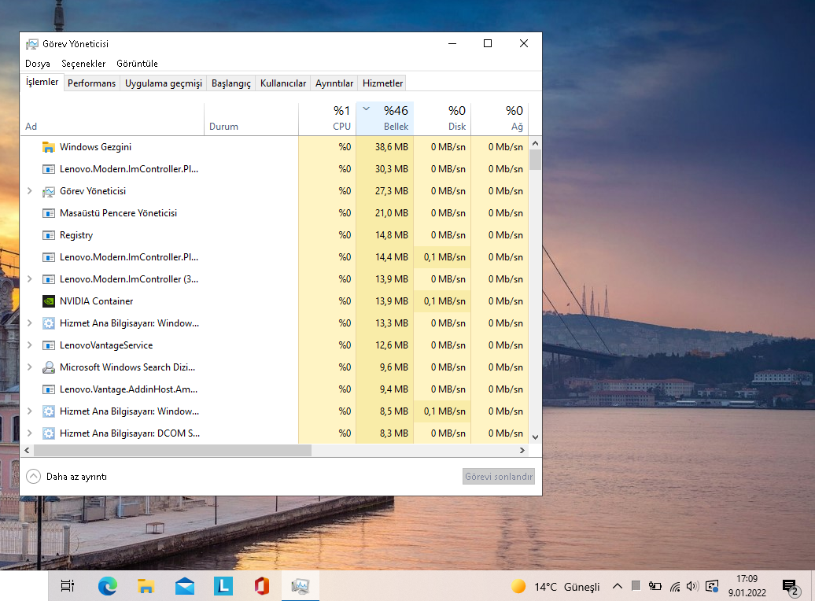Click the weather sun icon on taskbar

tap(518, 586)
